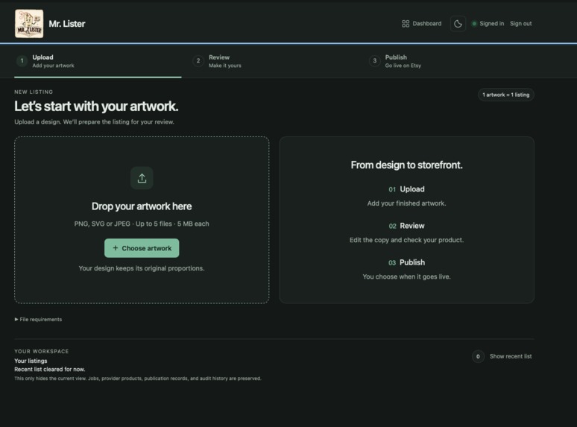Click the 'From design to storefront.' heading

coord(406,165)
